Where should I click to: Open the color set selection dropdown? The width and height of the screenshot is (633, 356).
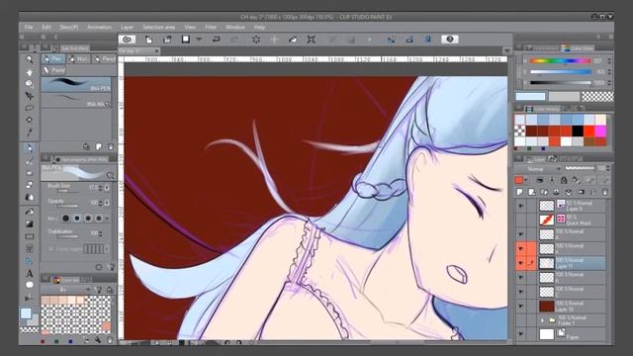click(65, 290)
